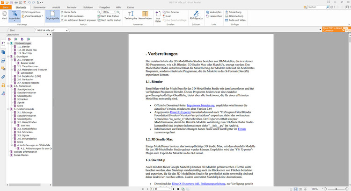Go to the next page arrow
This screenshot has height=191, width=351.
point(173,189)
